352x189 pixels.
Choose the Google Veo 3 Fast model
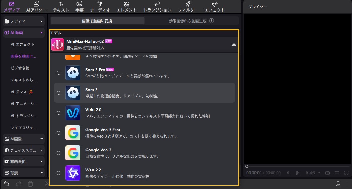point(59,133)
